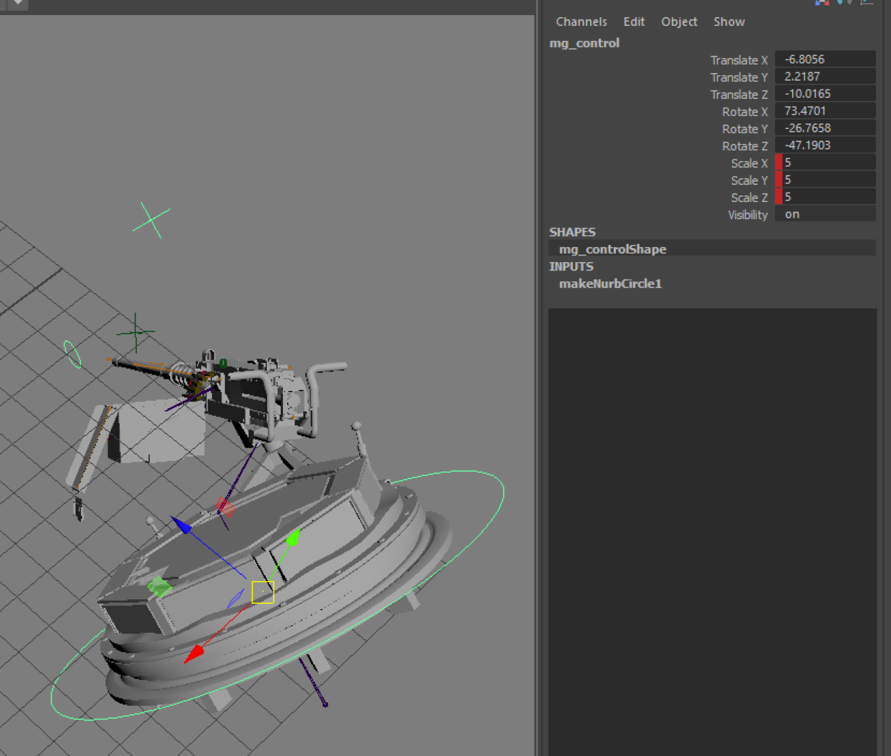Click the Translate X attribute label
This screenshot has height=756, width=891.
[x=738, y=60]
